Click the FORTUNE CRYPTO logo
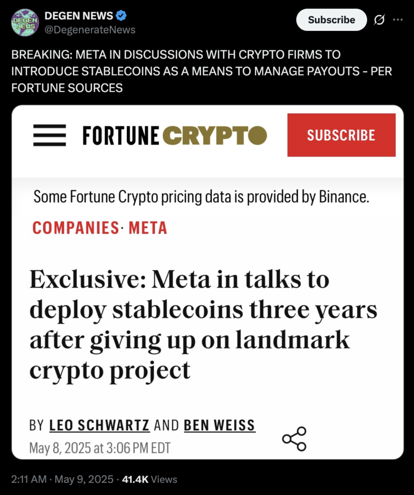 175,135
